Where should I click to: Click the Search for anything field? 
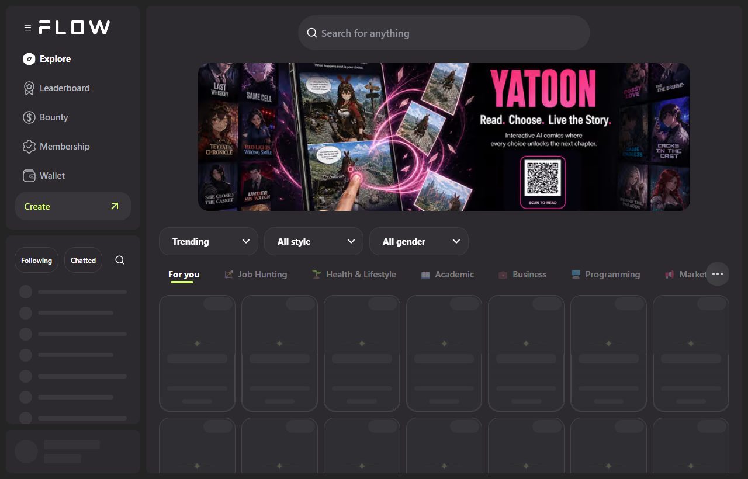point(444,33)
